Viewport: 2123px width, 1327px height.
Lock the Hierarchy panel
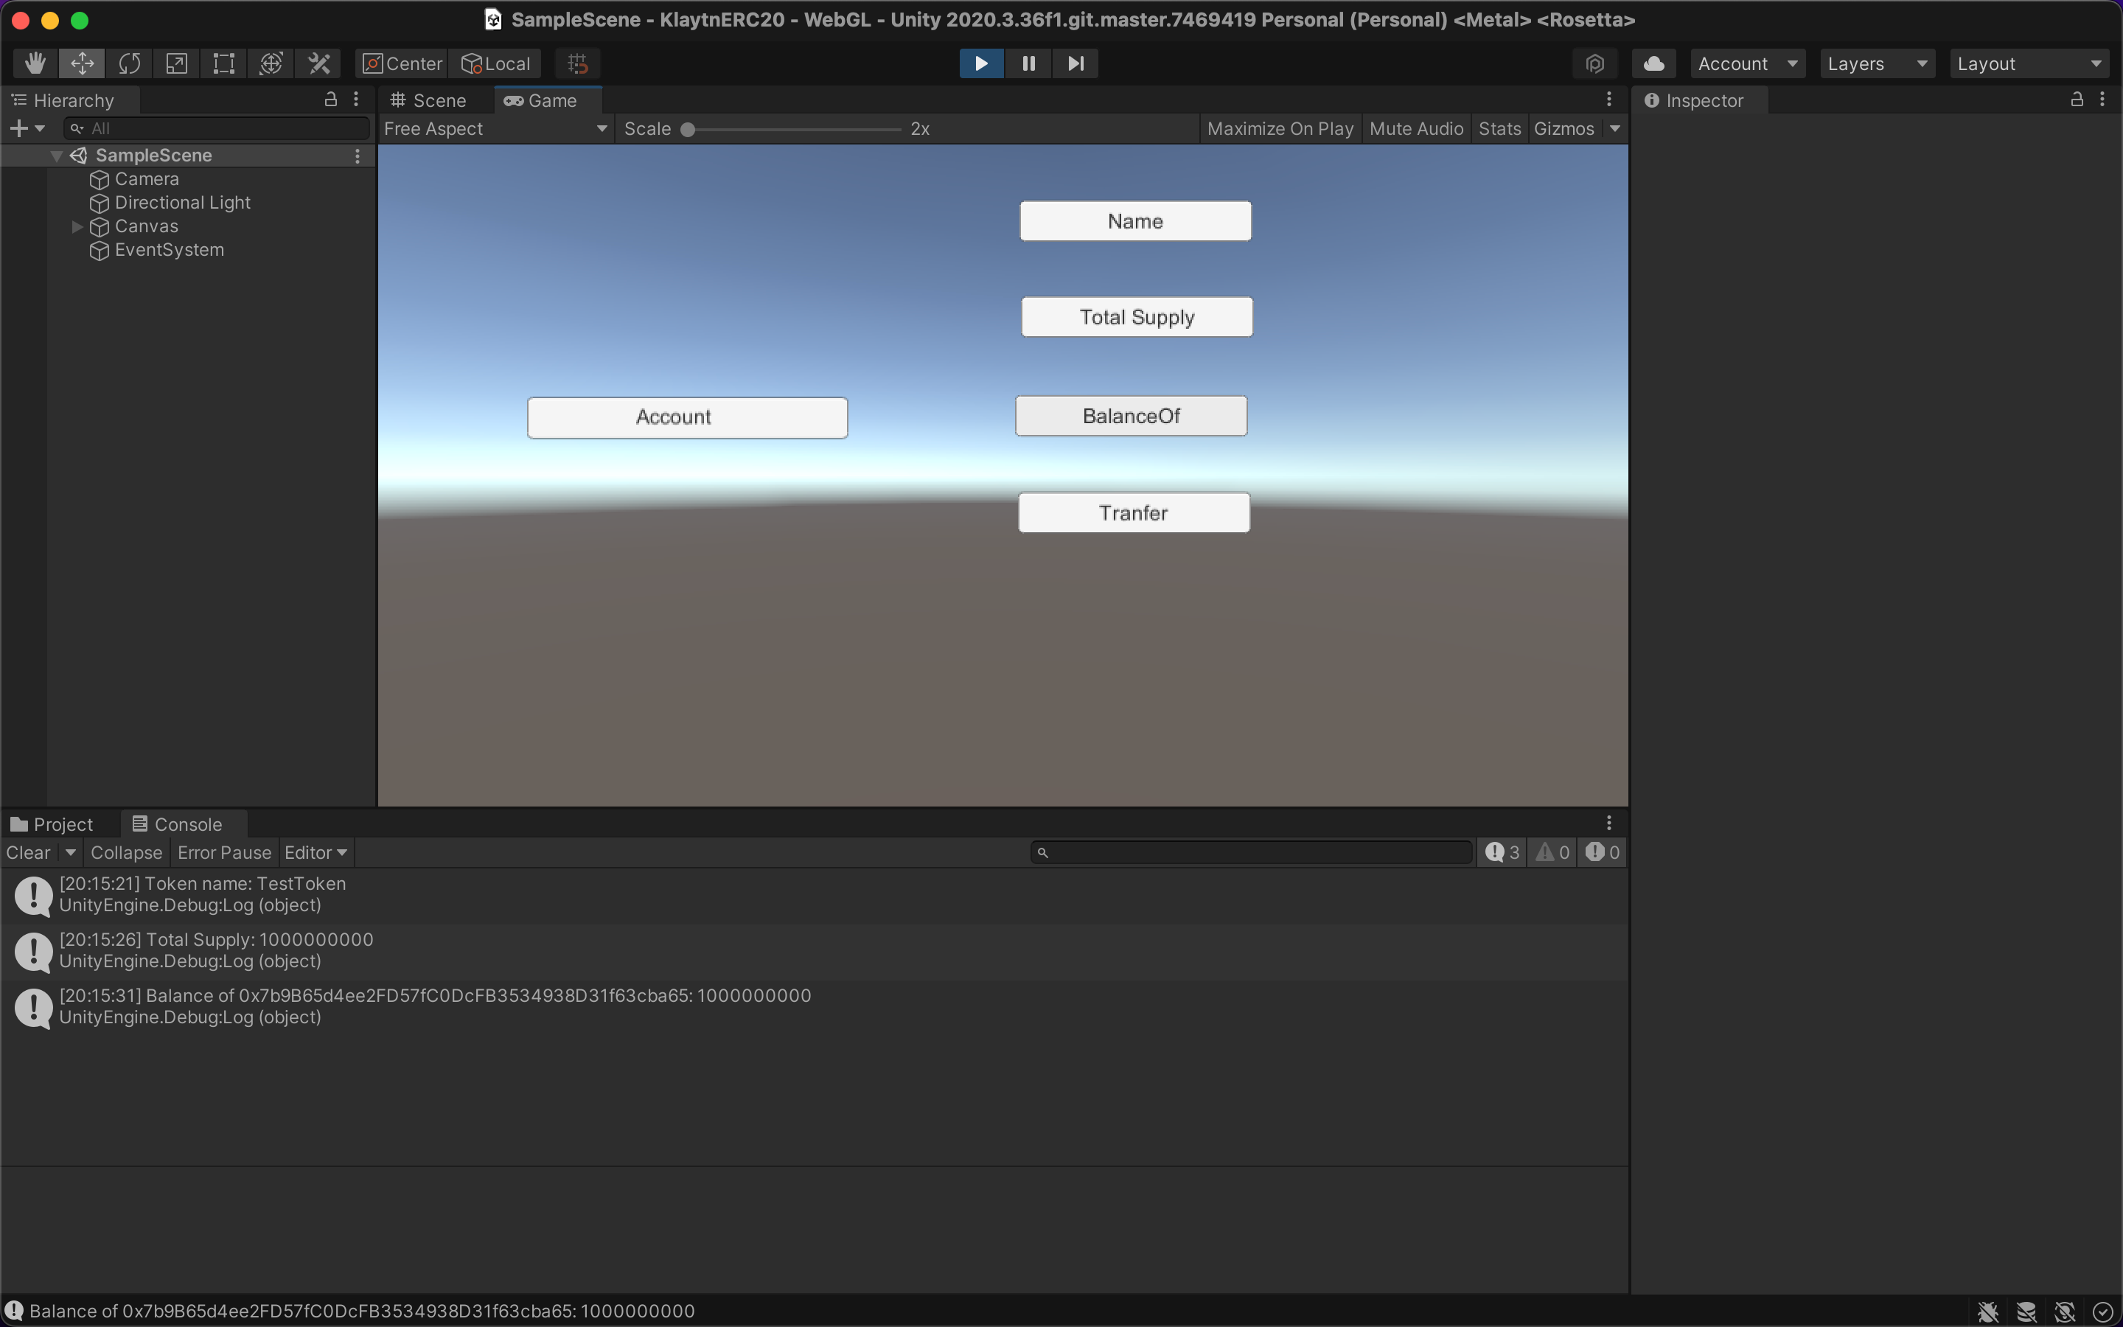pos(331,100)
